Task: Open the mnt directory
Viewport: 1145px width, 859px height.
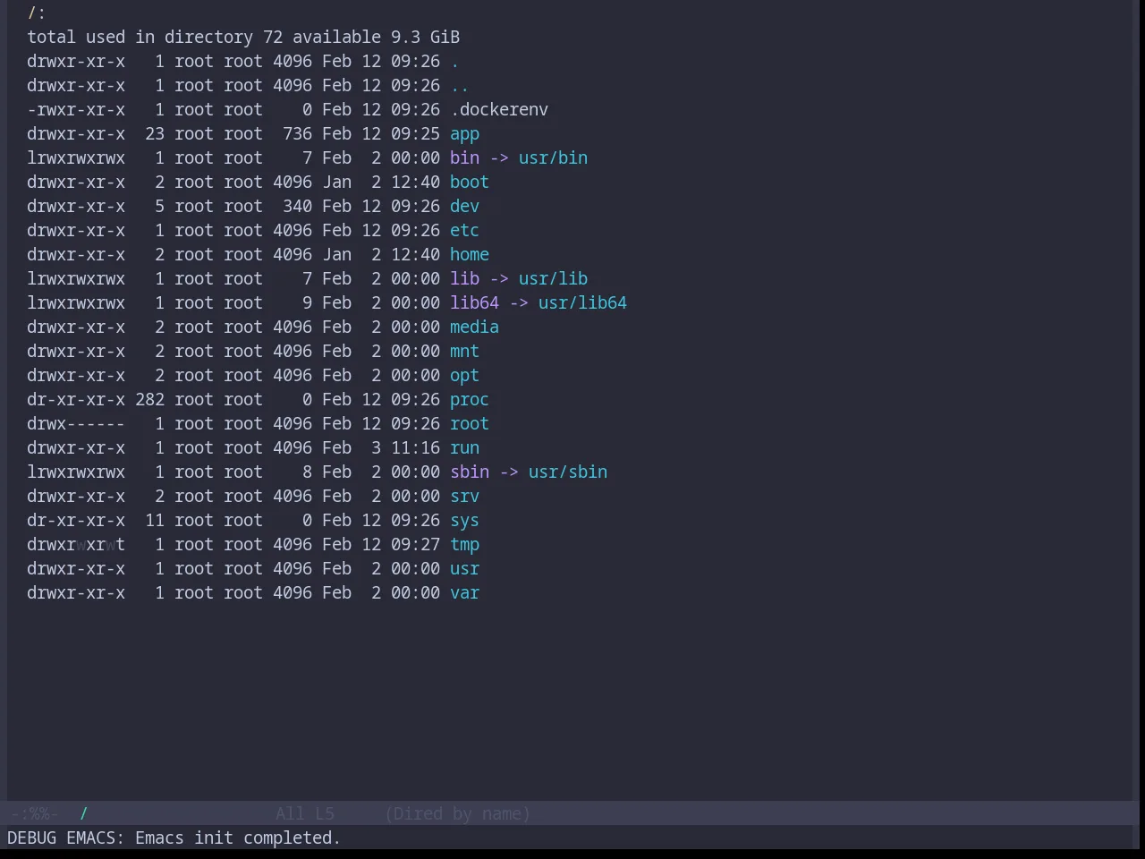Action: tap(464, 352)
